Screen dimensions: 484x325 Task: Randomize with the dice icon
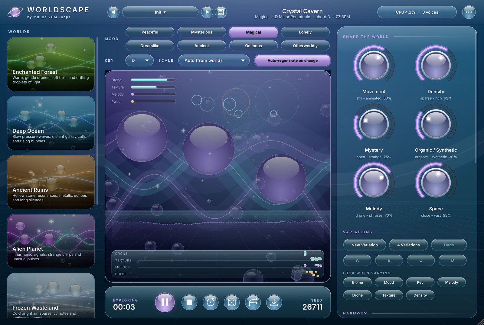(232, 302)
